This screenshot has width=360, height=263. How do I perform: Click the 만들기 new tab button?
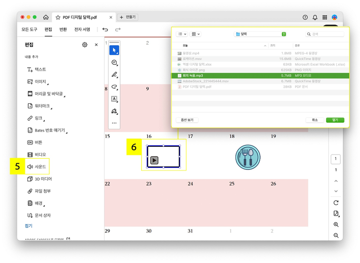click(x=128, y=17)
